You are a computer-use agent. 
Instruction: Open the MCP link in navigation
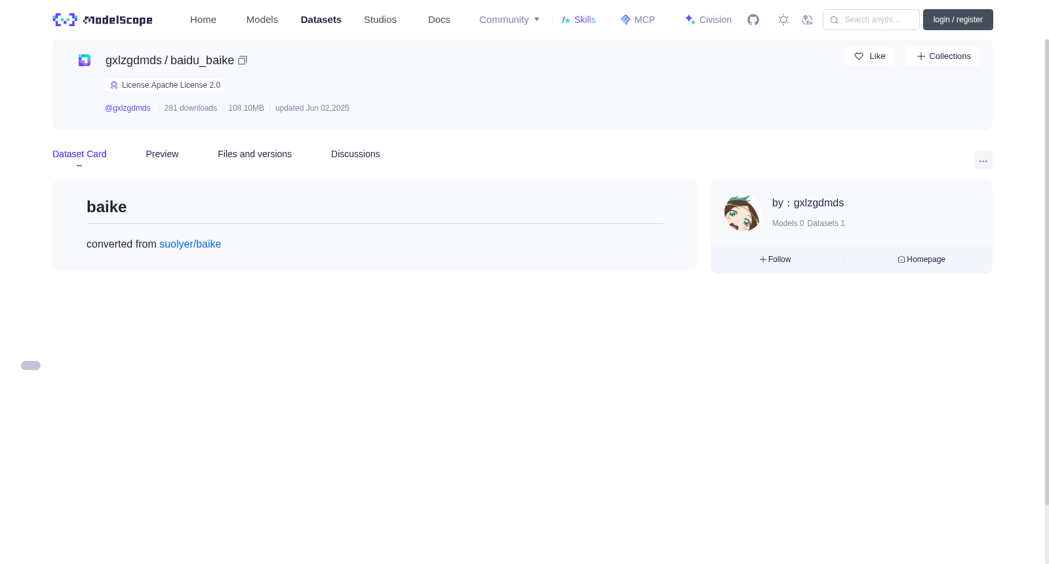coord(638,20)
